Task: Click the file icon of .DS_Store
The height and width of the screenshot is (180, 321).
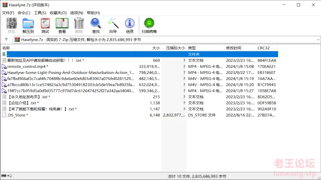Action: pyautogui.click(x=4, y=115)
